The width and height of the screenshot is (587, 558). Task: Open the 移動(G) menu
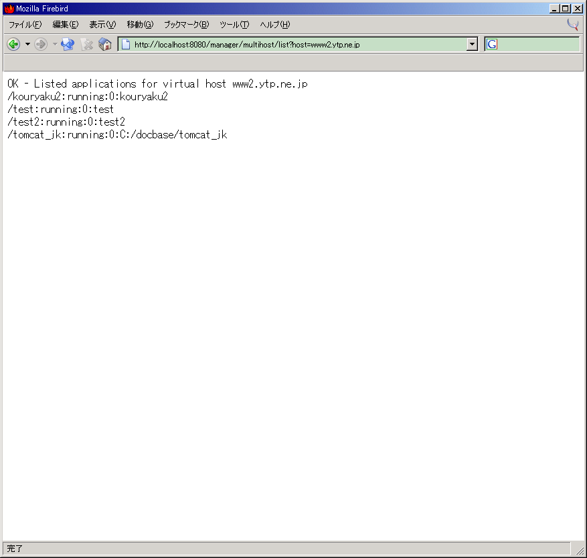(x=140, y=25)
